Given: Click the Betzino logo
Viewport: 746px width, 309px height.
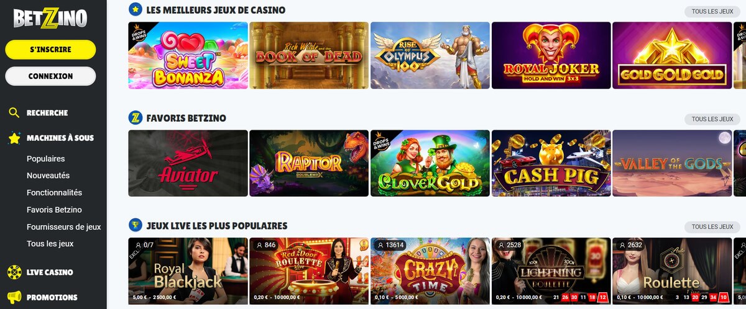Looking at the screenshot, I should pos(50,18).
